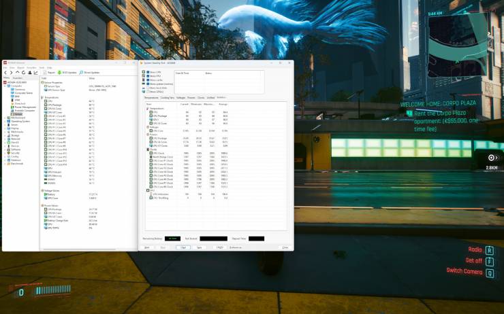The height and width of the screenshot is (314, 504).
Task: Open CPUID from stability test window
Action: point(219,247)
